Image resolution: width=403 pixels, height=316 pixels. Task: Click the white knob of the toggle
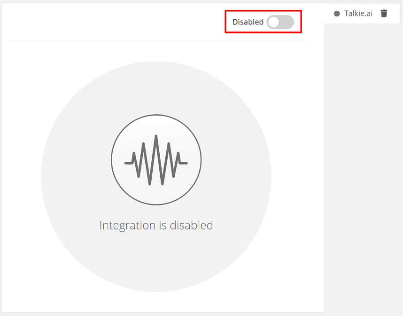(274, 22)
